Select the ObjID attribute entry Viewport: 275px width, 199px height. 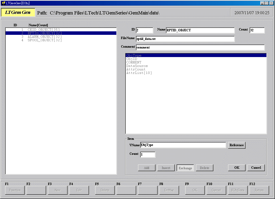(x=132, y=59)
